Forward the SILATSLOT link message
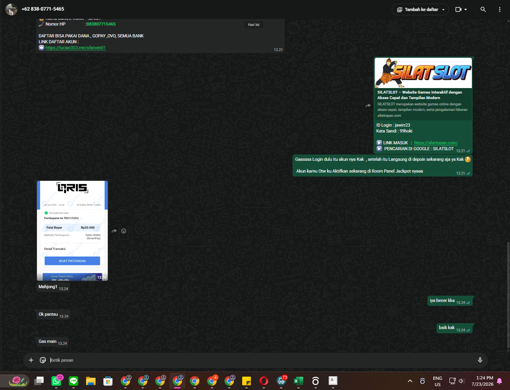Image resolution: width=510 pixels, height=390 pixels. tap(368, 105)
